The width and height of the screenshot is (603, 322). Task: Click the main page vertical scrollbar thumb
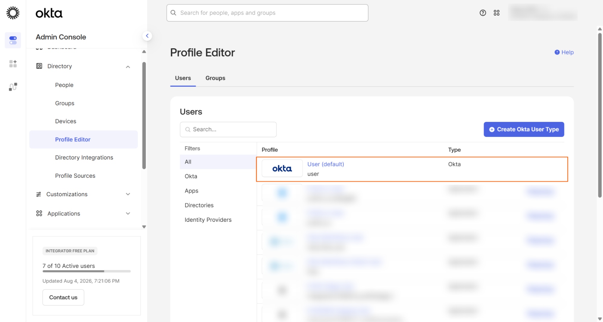click(600, 115)
